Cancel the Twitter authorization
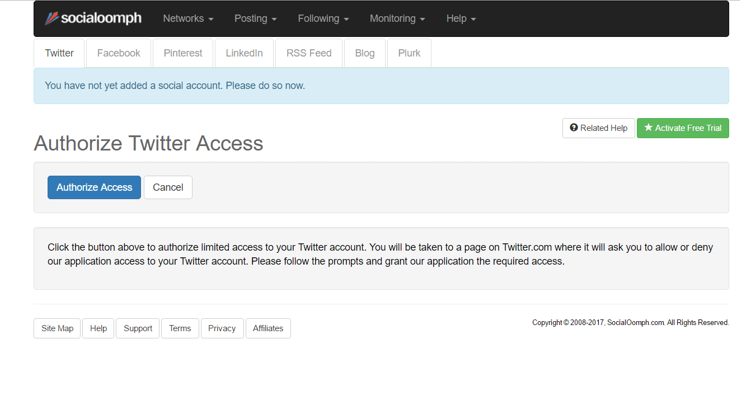Viewport: 751px width, 400px height. [168, 187]
